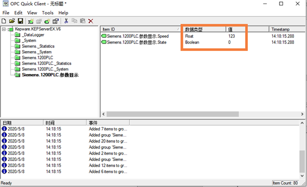
Task: Click the State item's value 0 cell
Action: [x=229, y=42]
